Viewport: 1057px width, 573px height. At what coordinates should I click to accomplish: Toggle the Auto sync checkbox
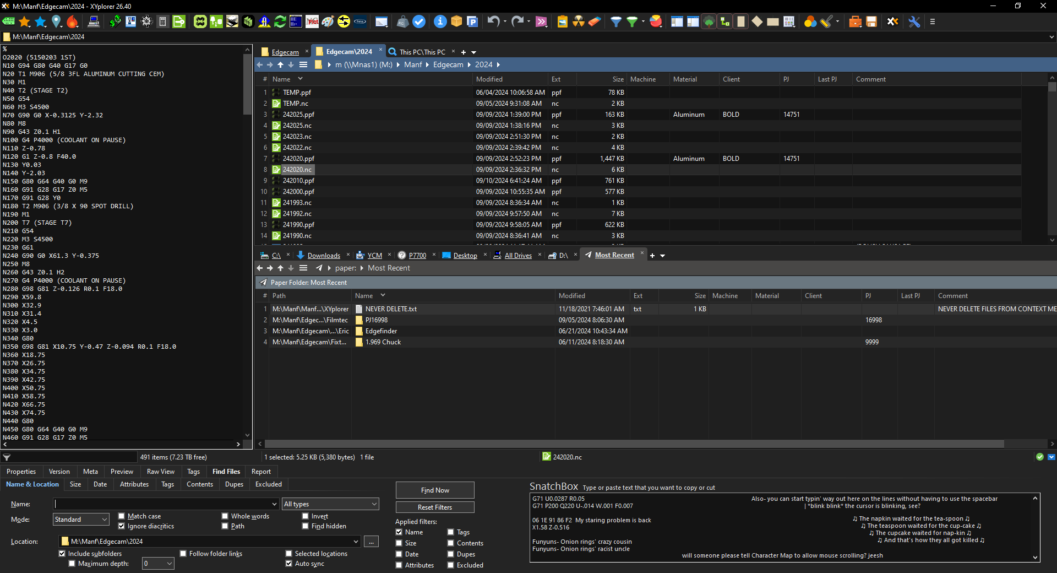pyautogui.click(x=289, y=564)
